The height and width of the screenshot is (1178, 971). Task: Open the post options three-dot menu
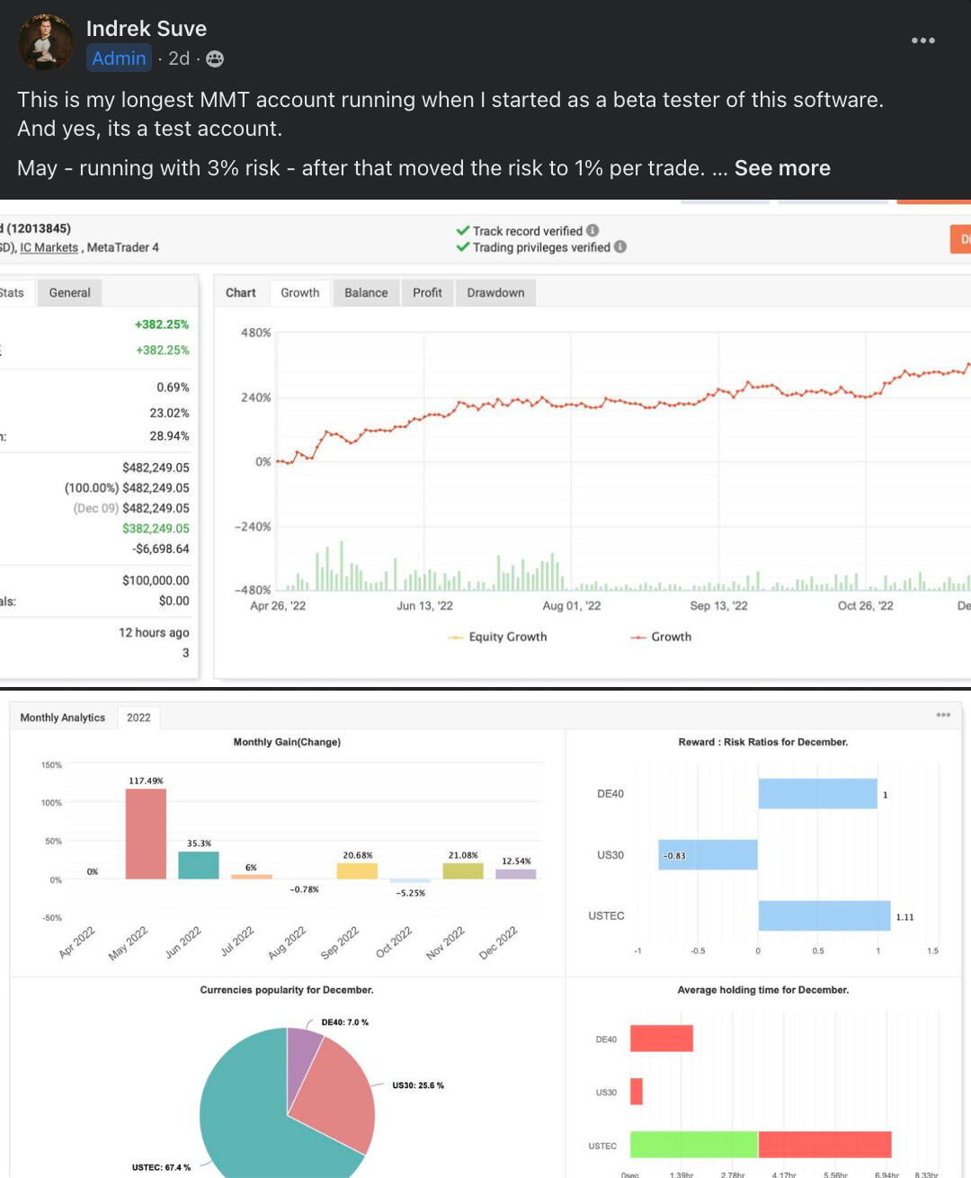922,40
